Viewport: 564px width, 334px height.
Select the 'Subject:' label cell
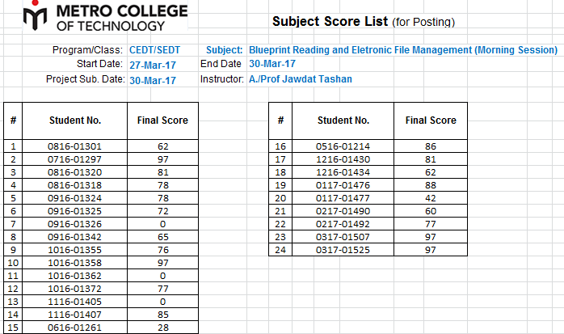(224, 49)
